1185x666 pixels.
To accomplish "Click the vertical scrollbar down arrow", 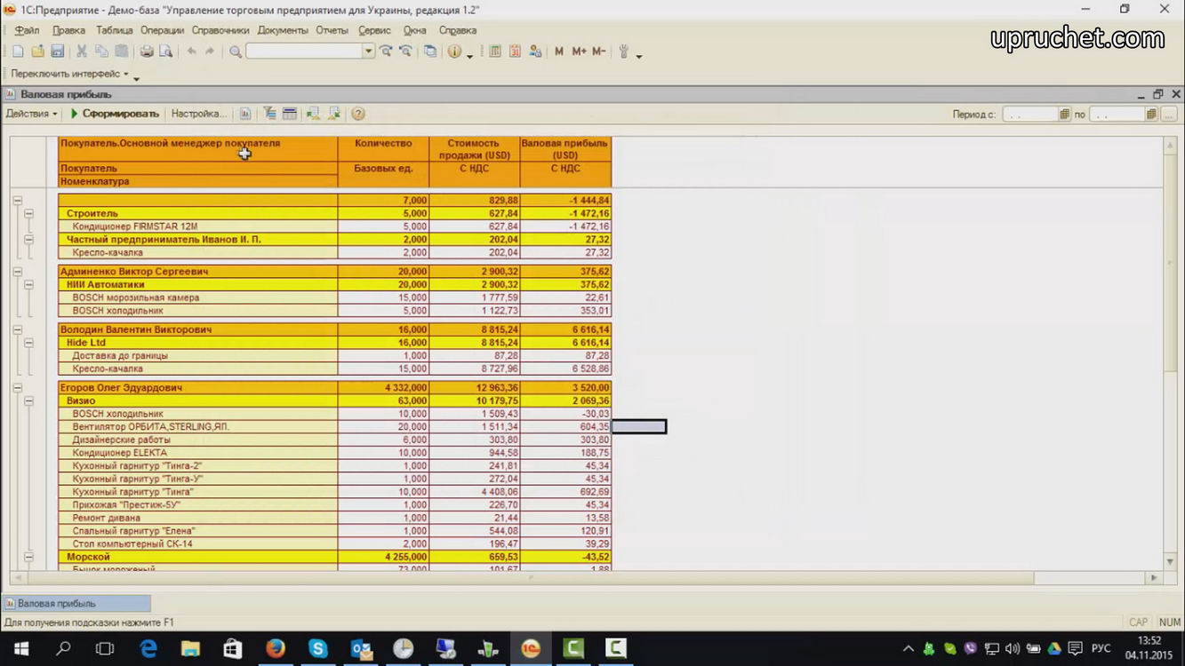I will (1171, 561).
